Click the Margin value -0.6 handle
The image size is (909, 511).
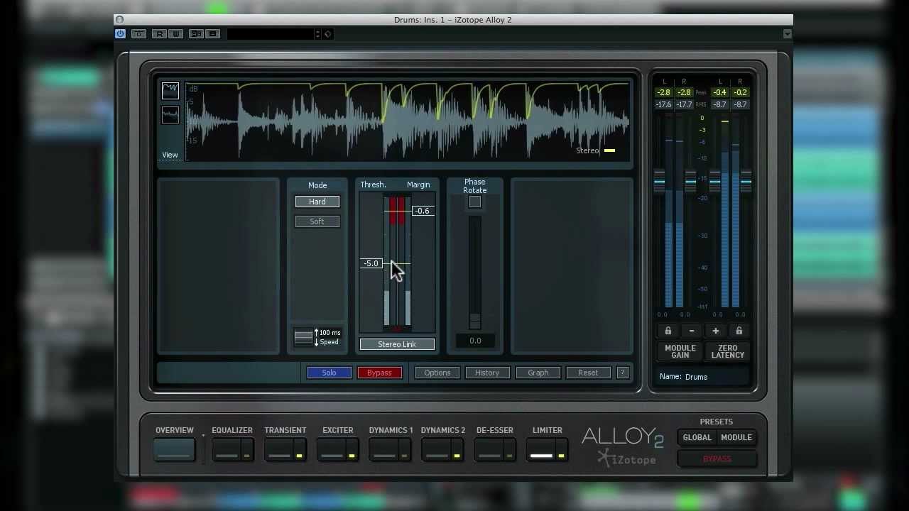click(x=423, y=211)
